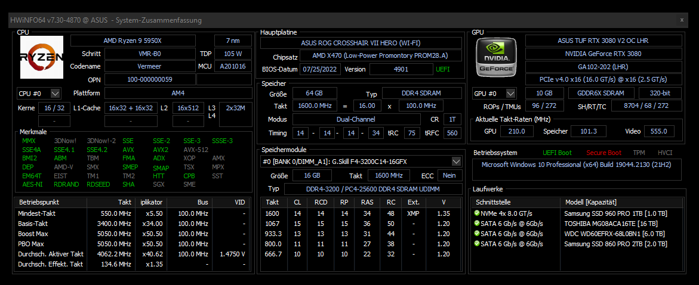
Task: Click the Dual-Channel mode field
Action: coord(356,119)
